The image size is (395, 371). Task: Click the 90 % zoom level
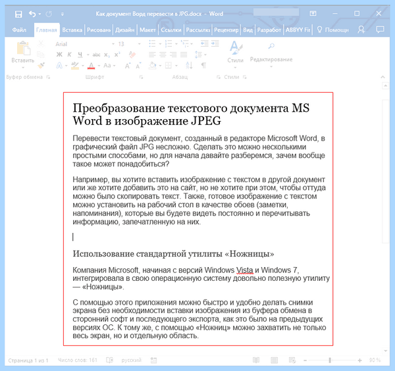click(375, 360)
